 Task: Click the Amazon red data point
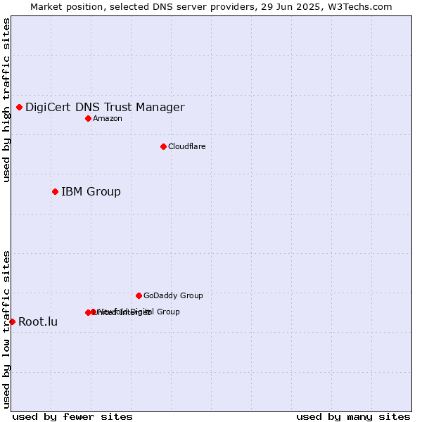pos(89,118)
